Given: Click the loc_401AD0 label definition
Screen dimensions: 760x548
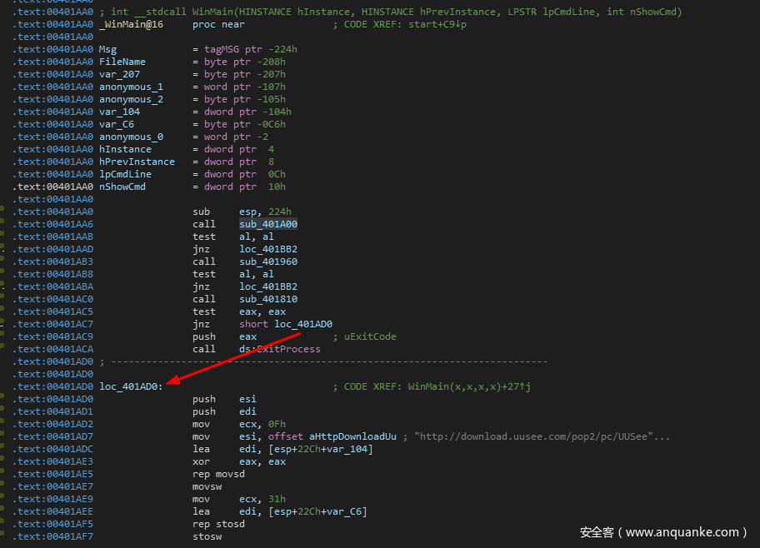Looking at the screenshot, I should pyautogui.click(x=131, y=386).
